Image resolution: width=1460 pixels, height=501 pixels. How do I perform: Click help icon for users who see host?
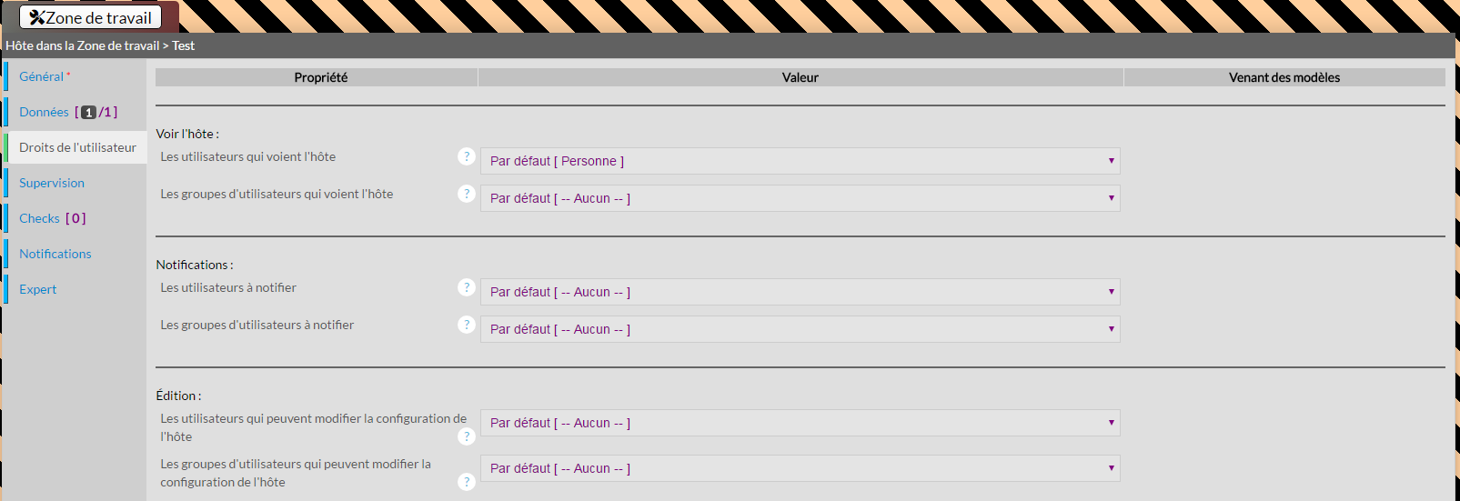tap(467, 156)
